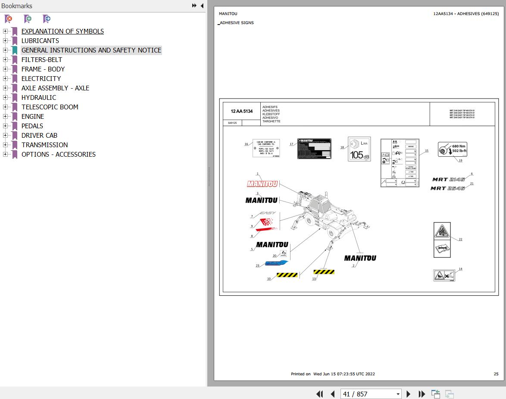
Task: Expand the FRAME - BODY bookmark node
Action: [x=5, y=69]
